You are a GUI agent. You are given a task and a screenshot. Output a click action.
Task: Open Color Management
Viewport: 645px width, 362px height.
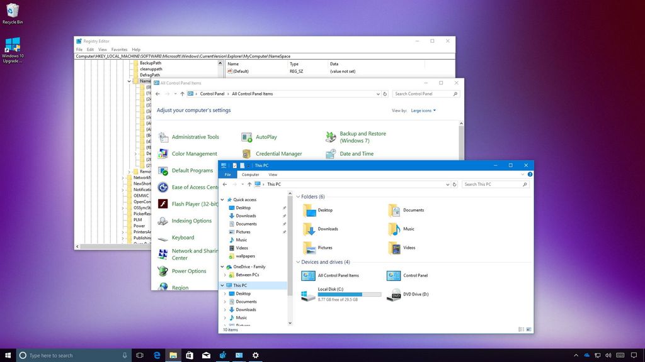(x=194, y=153)
